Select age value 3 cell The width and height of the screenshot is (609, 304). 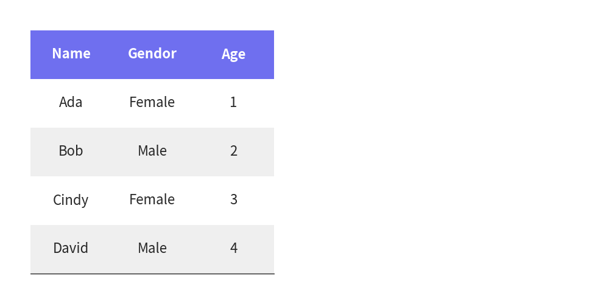[x=233, y=199]
